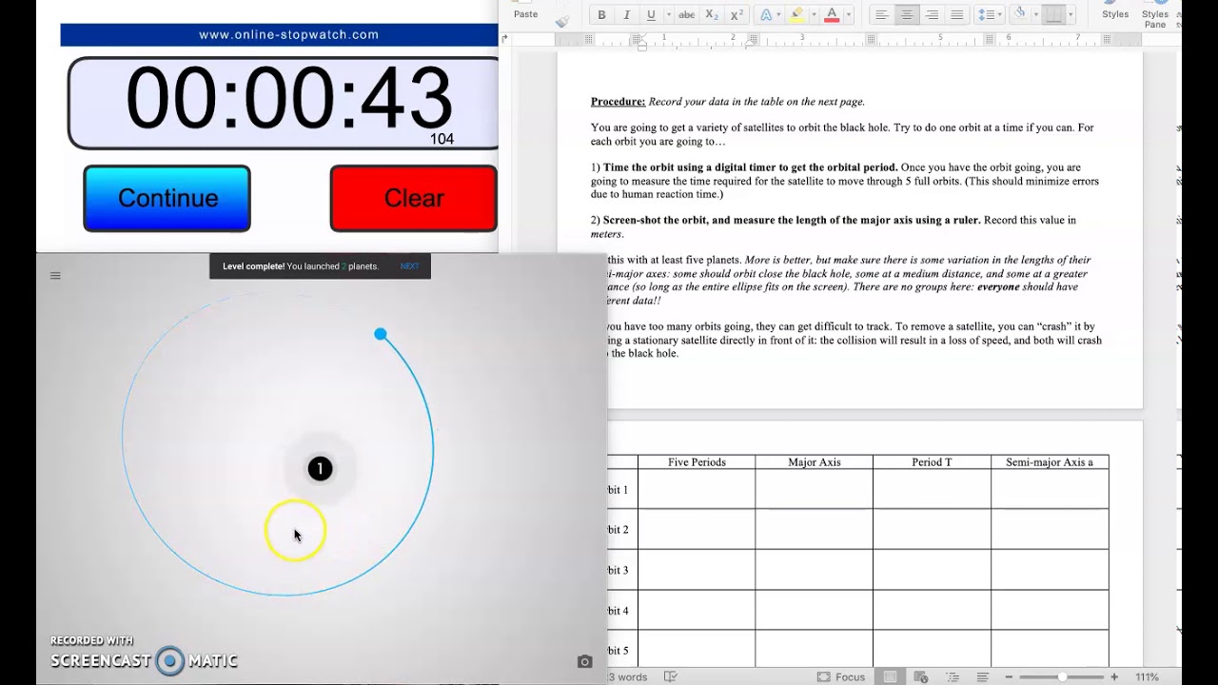The width and height of the screenshot is (1218, 685).
Task: Apply paragraph shading bucket
Action: (x=1020, y=13)
